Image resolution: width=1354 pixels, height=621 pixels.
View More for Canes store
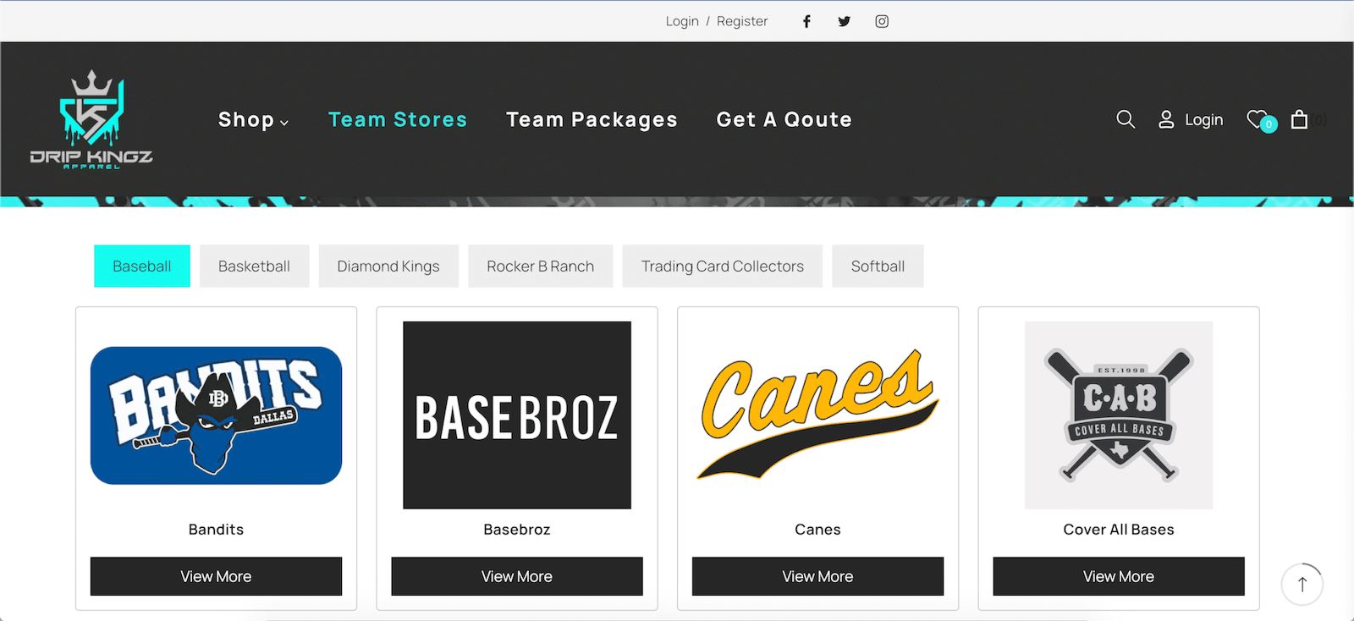pos(817,576)
